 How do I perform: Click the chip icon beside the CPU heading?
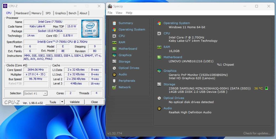[x=159, y=33]
